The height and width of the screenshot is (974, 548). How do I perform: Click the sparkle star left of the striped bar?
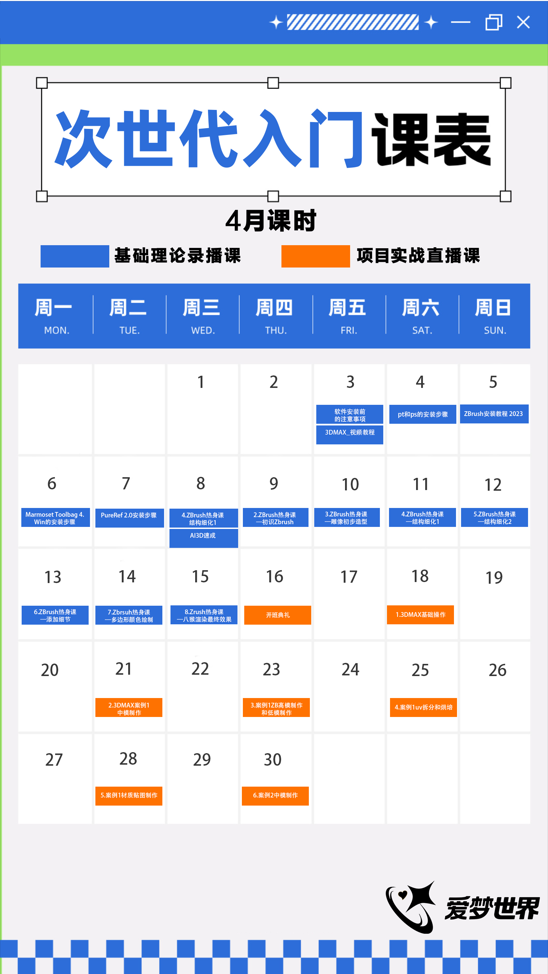click(276, 22)
